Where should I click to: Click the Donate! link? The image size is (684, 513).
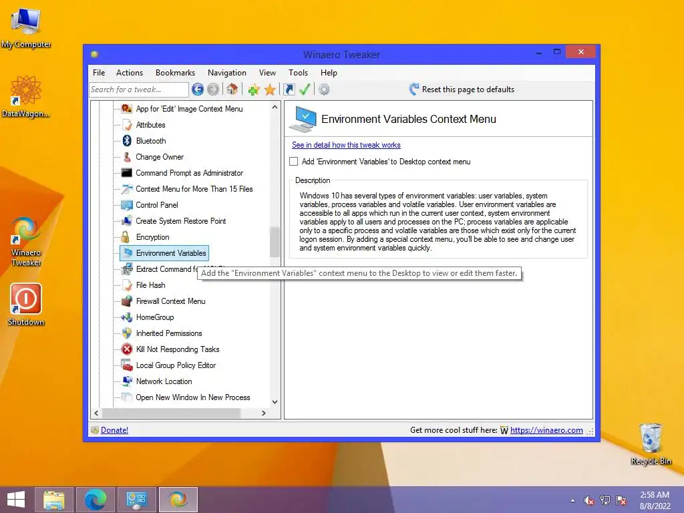tap(114, 430)
